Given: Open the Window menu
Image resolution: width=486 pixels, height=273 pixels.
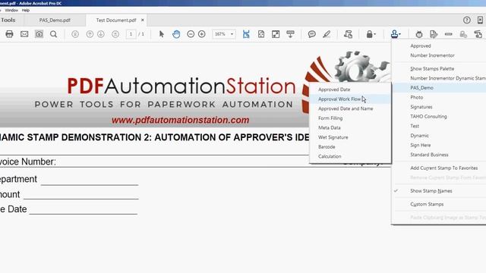Looking at the screenshot, I should pyautogui.click(x=11, y=10).
